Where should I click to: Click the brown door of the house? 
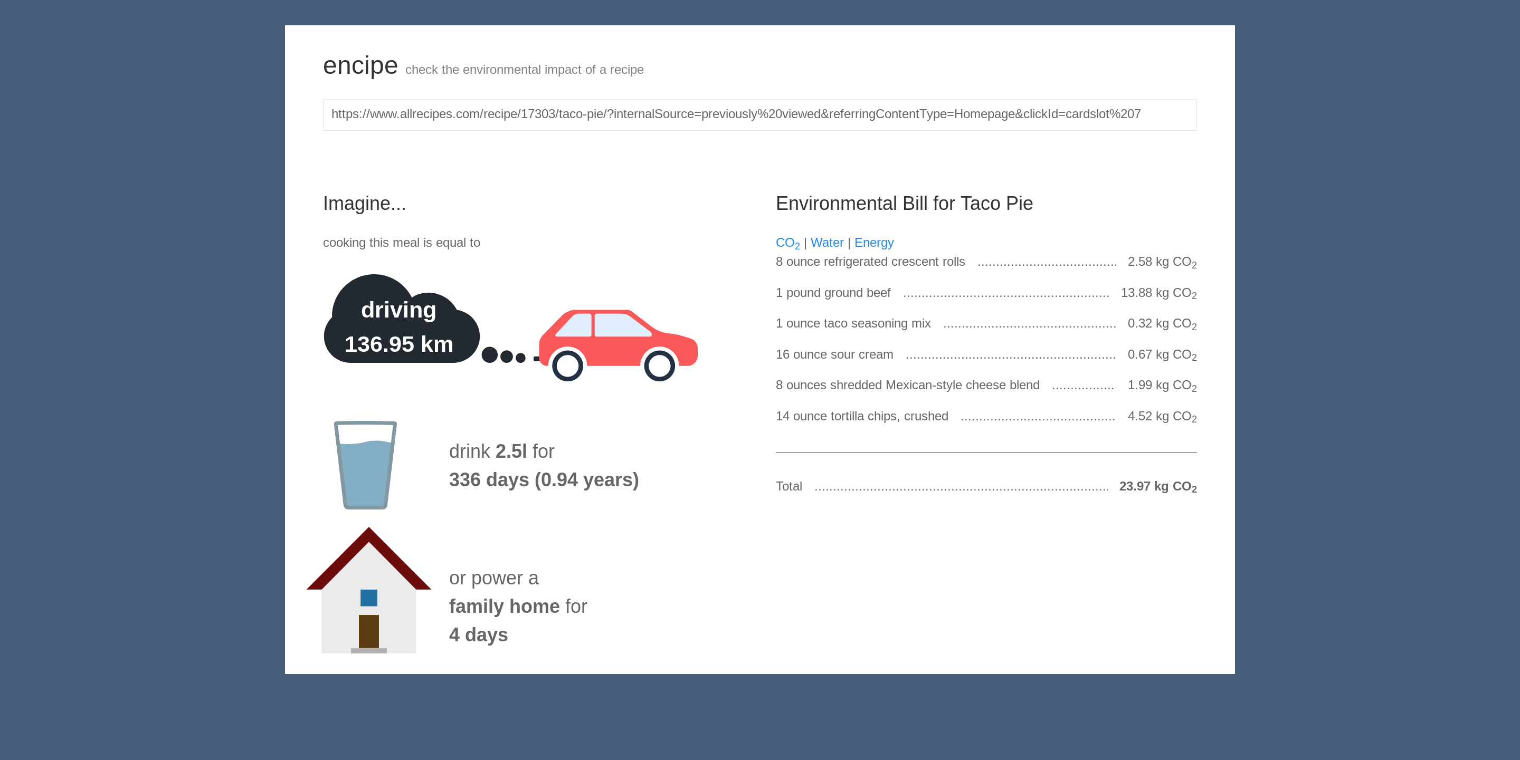(369, 631)
